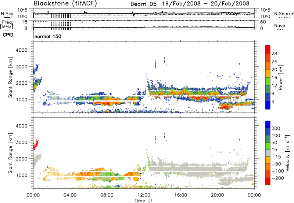Screen dimensions: 294x203
Task: Click the 'Time UT' axis title
Action: point(144,201)
